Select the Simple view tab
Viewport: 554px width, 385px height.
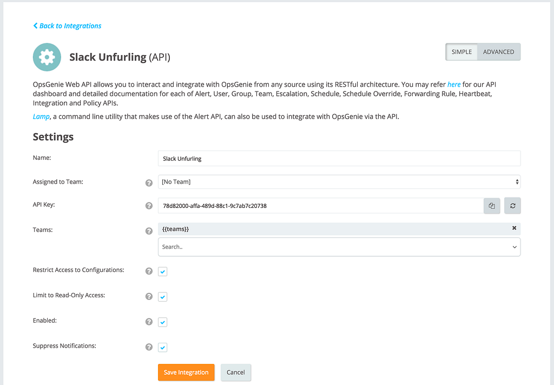pyautogui.click(x=461, y=52)
